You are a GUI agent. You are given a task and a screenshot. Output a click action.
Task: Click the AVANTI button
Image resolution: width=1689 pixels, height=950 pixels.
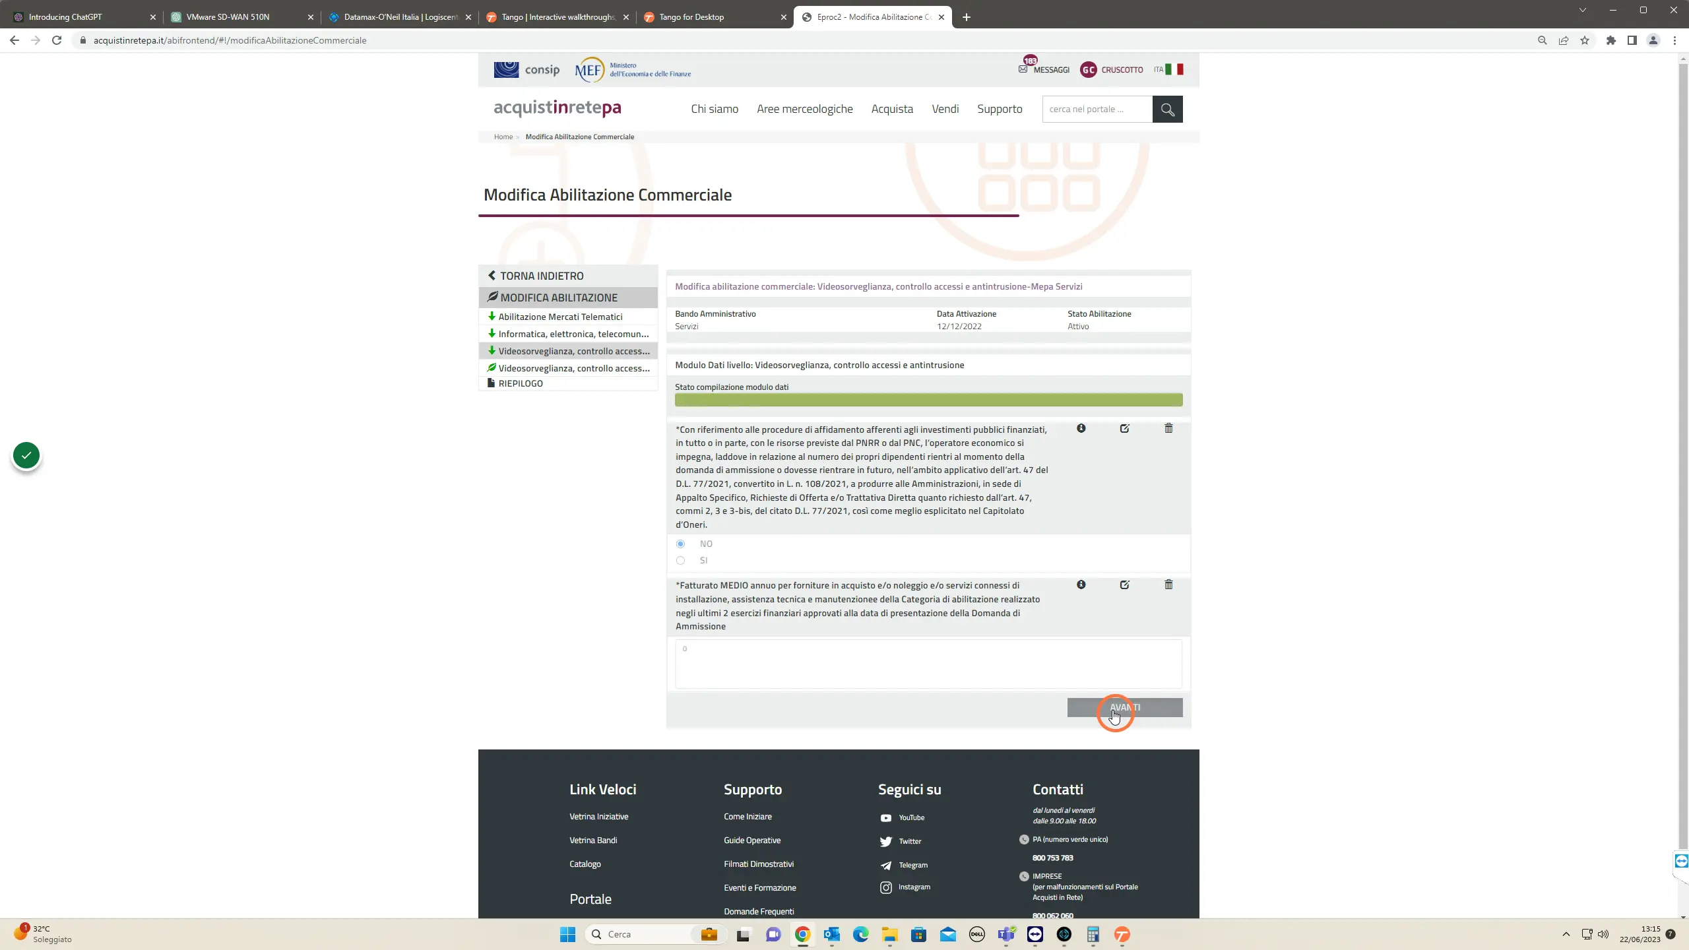[x=1125, y=707]
